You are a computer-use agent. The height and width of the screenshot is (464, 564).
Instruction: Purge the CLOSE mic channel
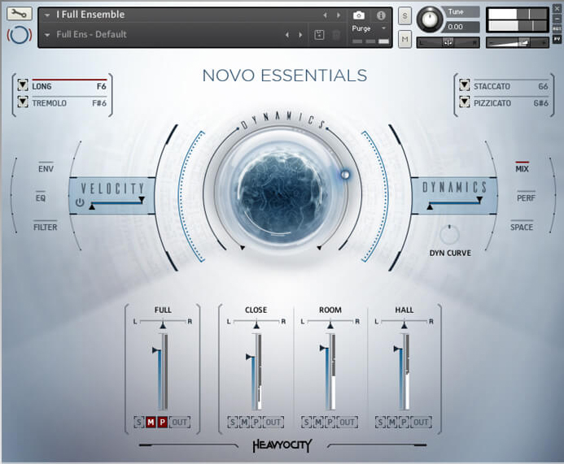[256, 422]
